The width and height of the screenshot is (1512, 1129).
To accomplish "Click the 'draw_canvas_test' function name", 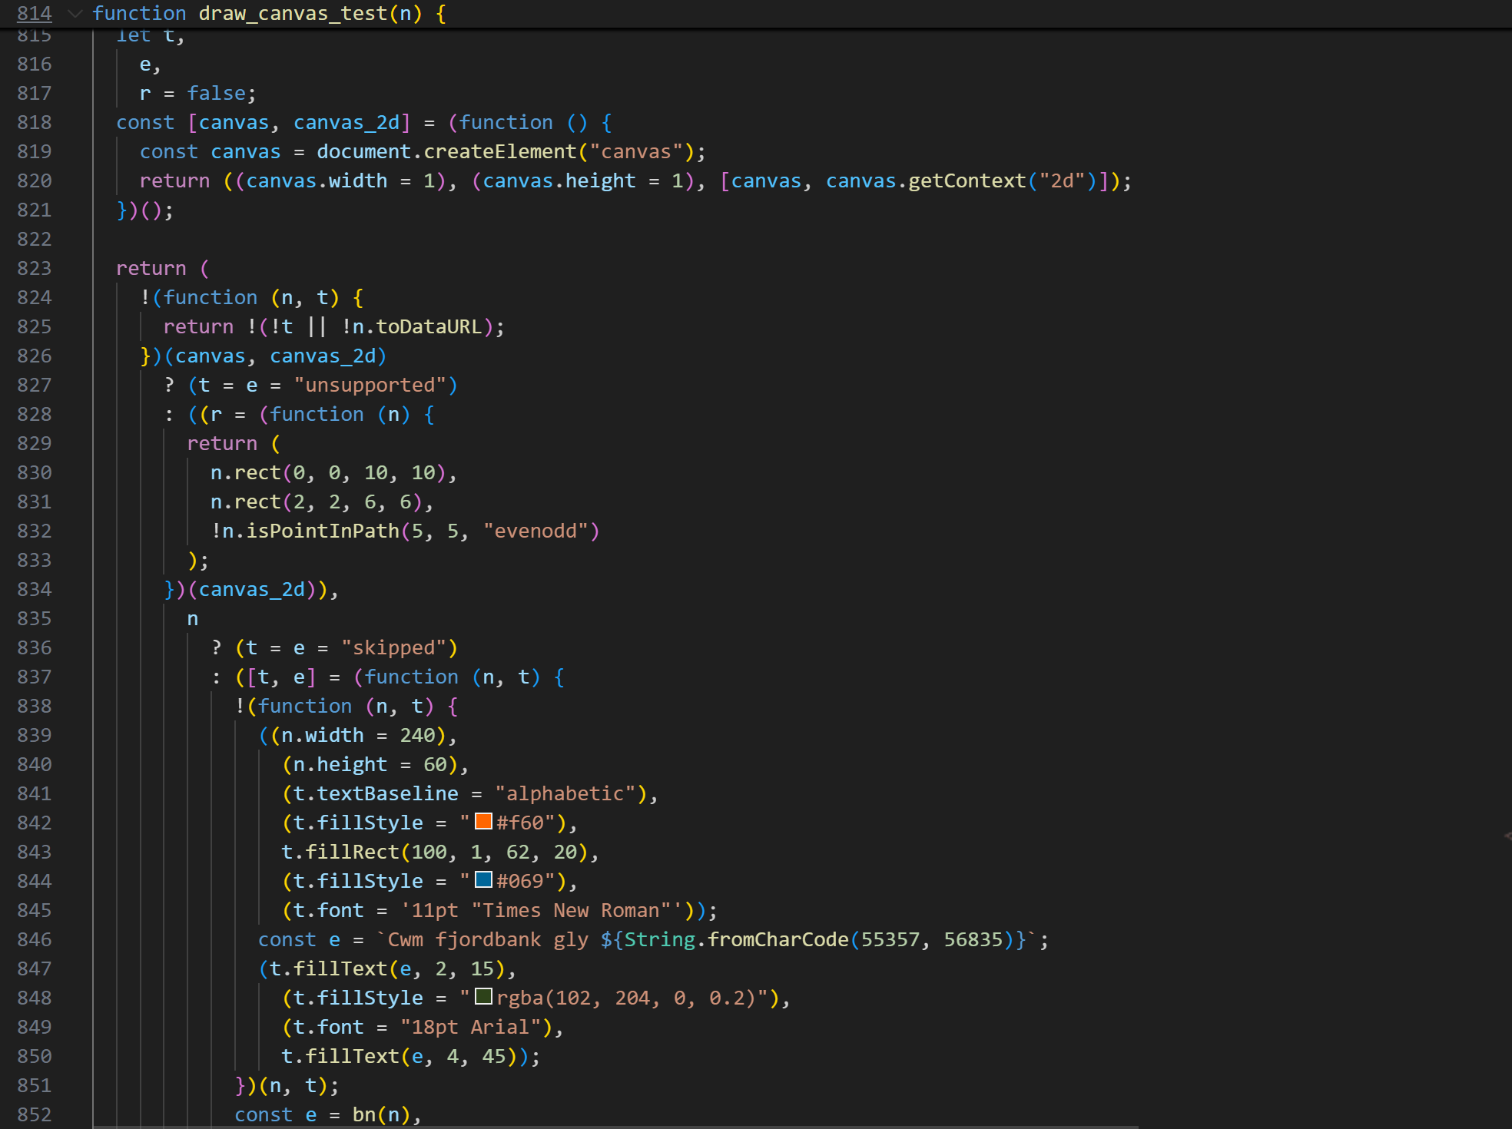I will pyautogui.click(x=293, y=13).
